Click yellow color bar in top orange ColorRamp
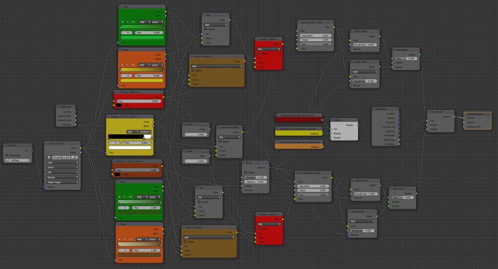Screen dimensions: 498x269 pos(142,81)
